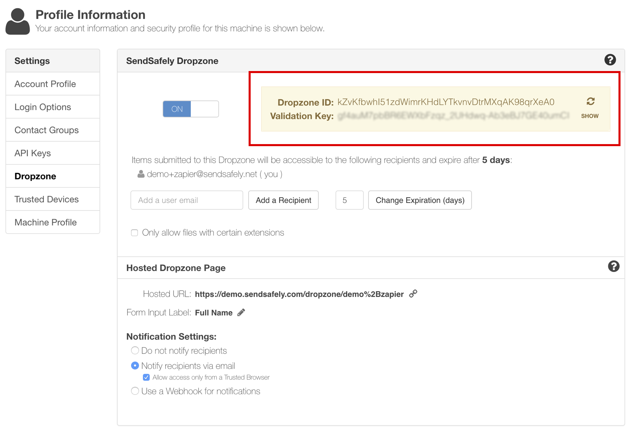Click the Notification Settings heading

coord(171,337)
